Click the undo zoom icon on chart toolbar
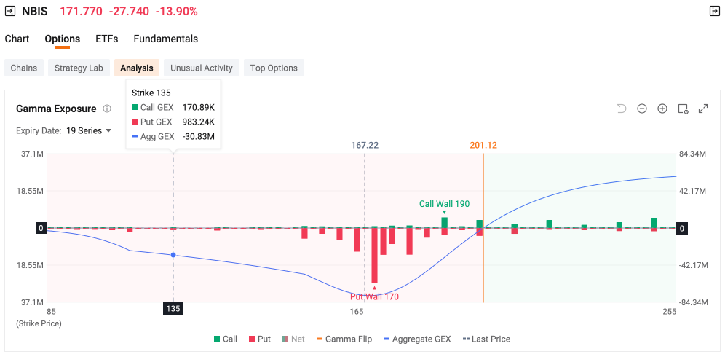 622,109
